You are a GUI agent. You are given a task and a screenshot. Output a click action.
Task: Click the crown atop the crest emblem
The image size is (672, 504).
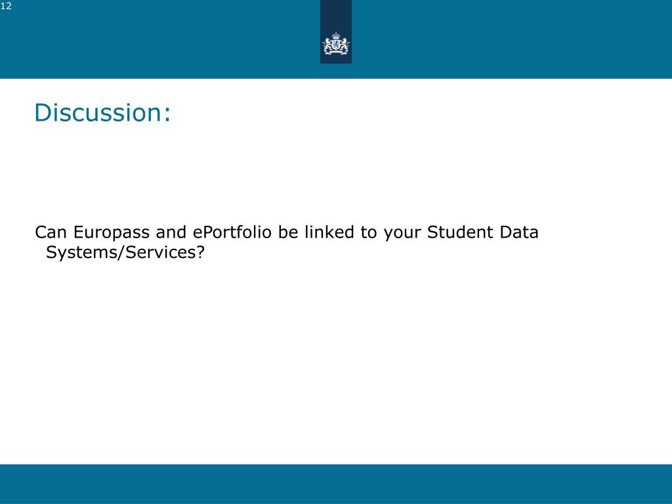point(336,35)
